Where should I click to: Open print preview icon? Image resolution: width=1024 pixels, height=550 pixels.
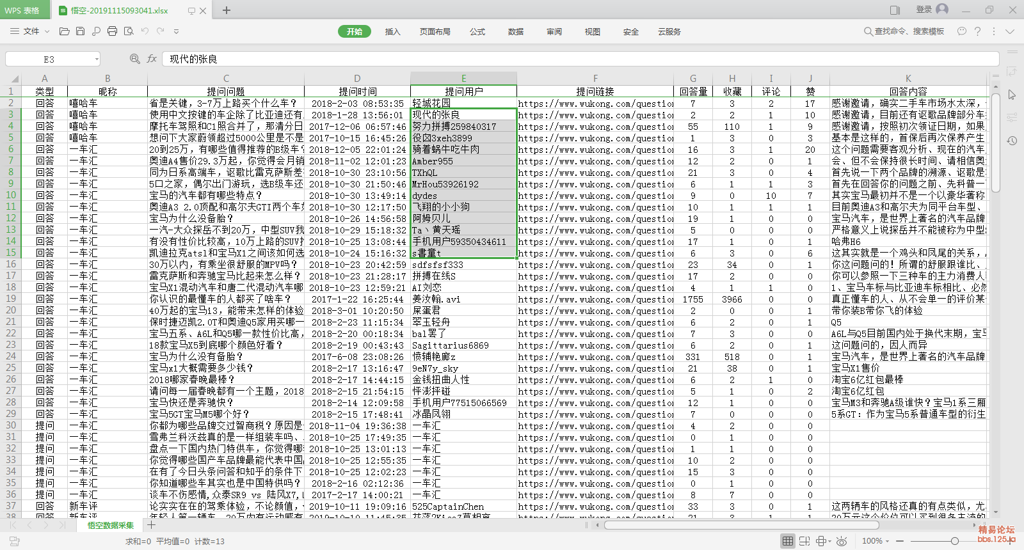coord(129,31)
